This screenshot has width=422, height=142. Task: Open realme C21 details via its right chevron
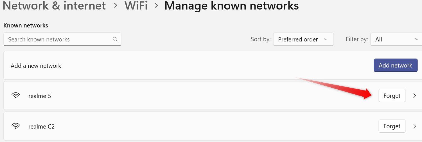414,126
